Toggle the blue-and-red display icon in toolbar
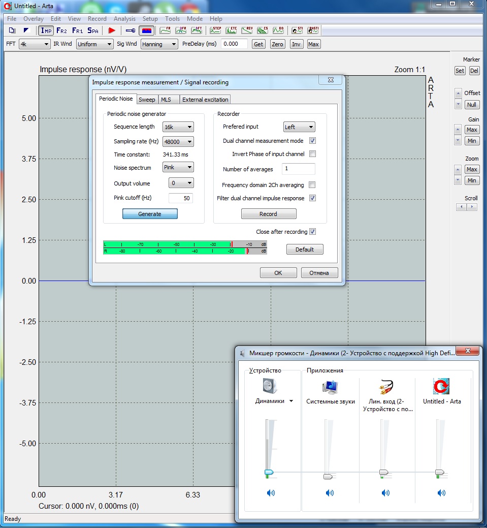Image resolution: width=487 pixels, height=528 pixels. pos(146,30)
